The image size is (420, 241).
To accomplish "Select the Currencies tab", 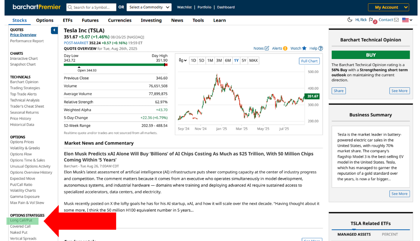I will (x=120, y=20).
